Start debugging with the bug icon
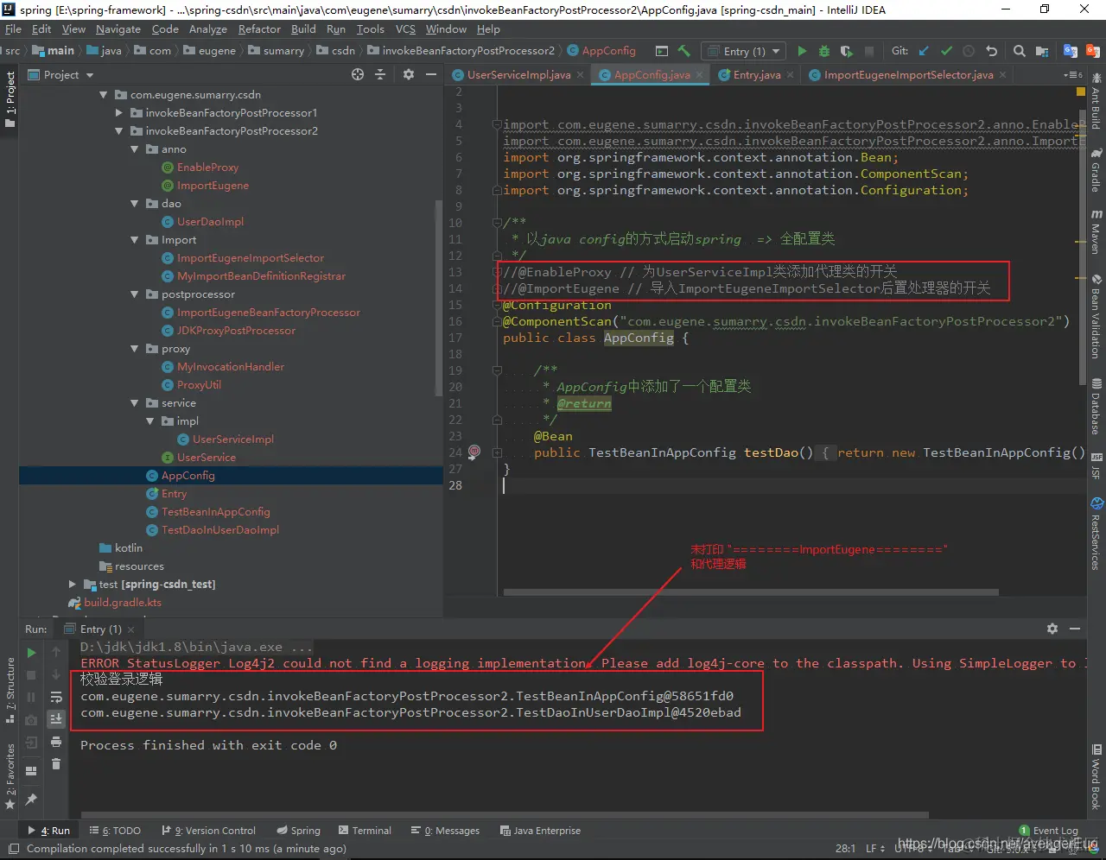This screenshot has height=860, width=1106. coord(824,51)
